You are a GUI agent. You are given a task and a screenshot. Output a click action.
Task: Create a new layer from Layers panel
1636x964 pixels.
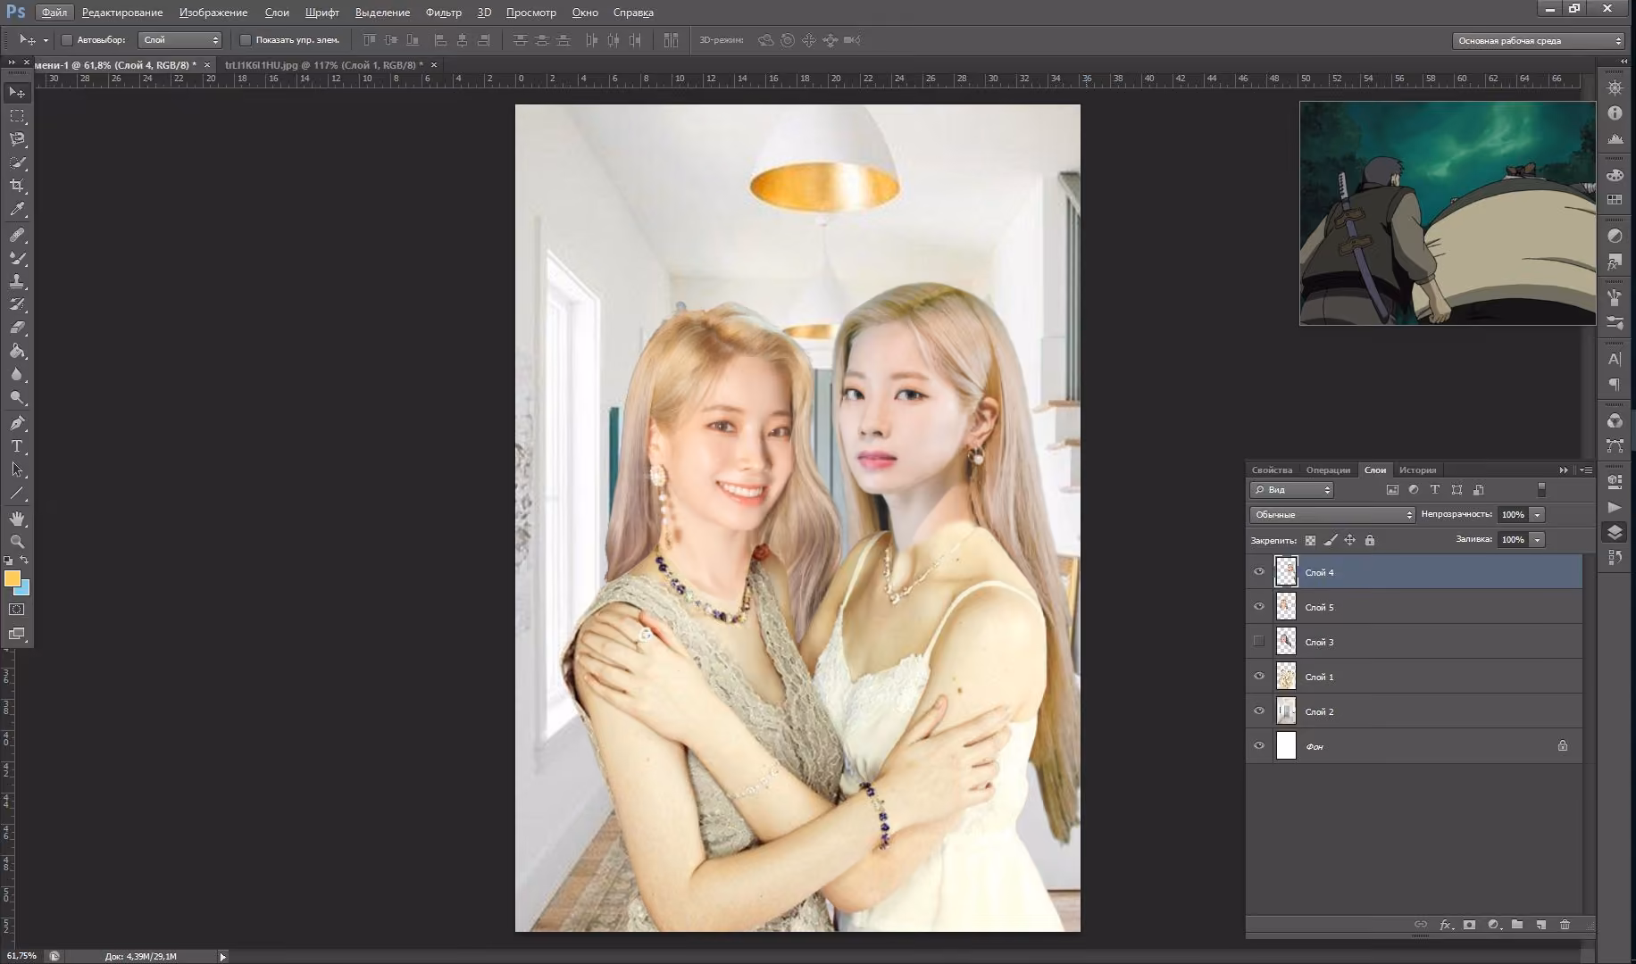1540,925
